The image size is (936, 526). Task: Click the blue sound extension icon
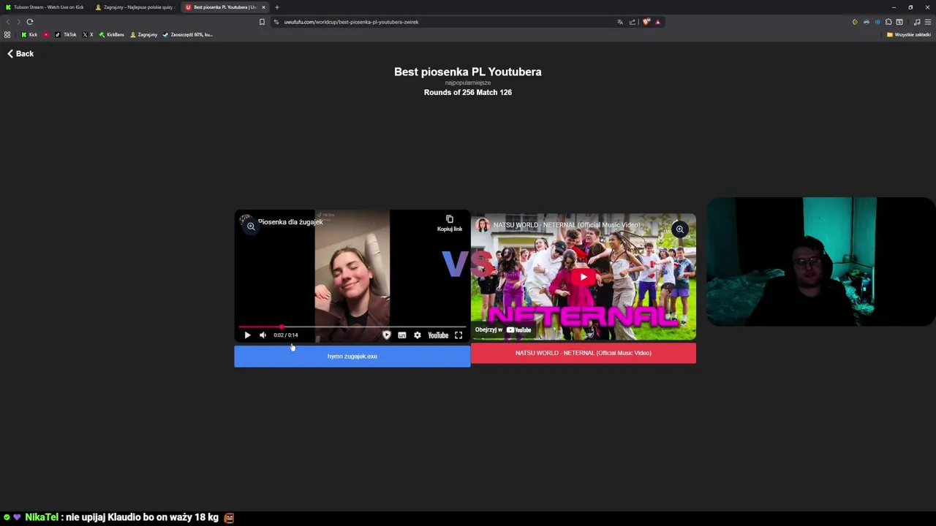click(877, 22)
